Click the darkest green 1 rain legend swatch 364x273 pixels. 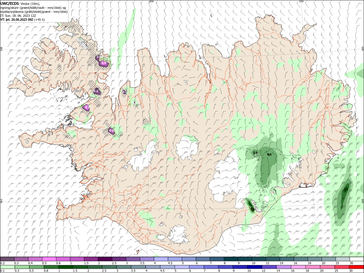66,267
